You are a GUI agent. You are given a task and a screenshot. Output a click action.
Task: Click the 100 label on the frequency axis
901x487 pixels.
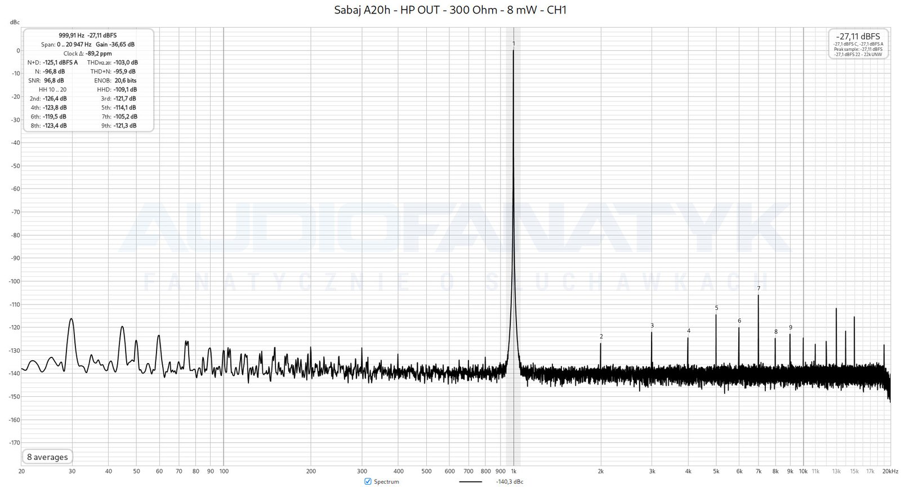pyautogui.click(x=224, y=471)
